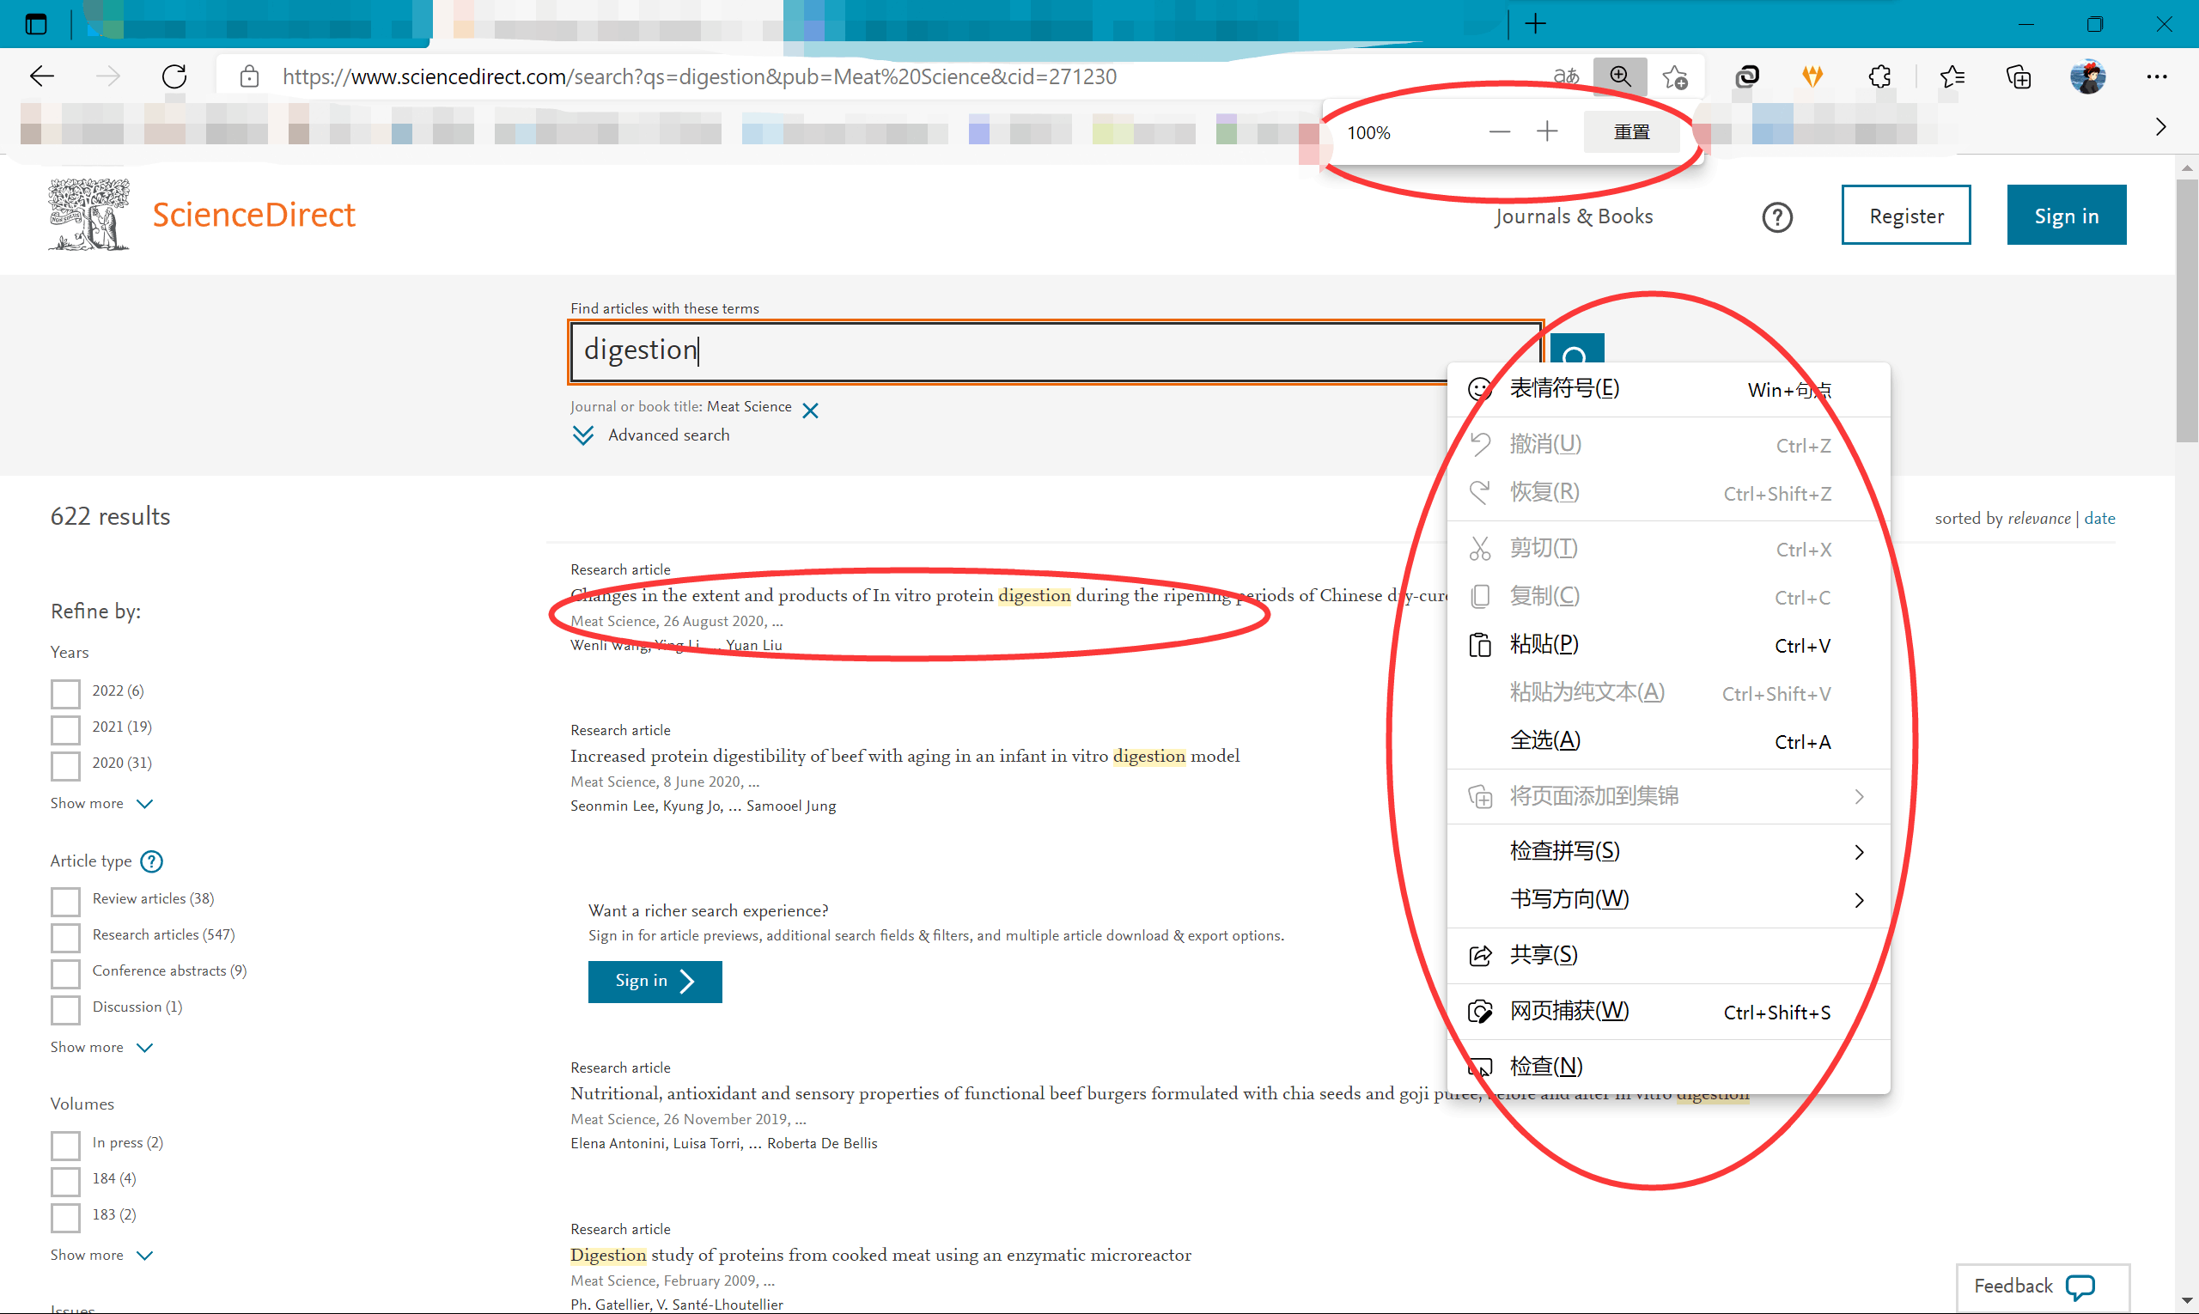Remove the Meat Science journal filter

[810, 410]
